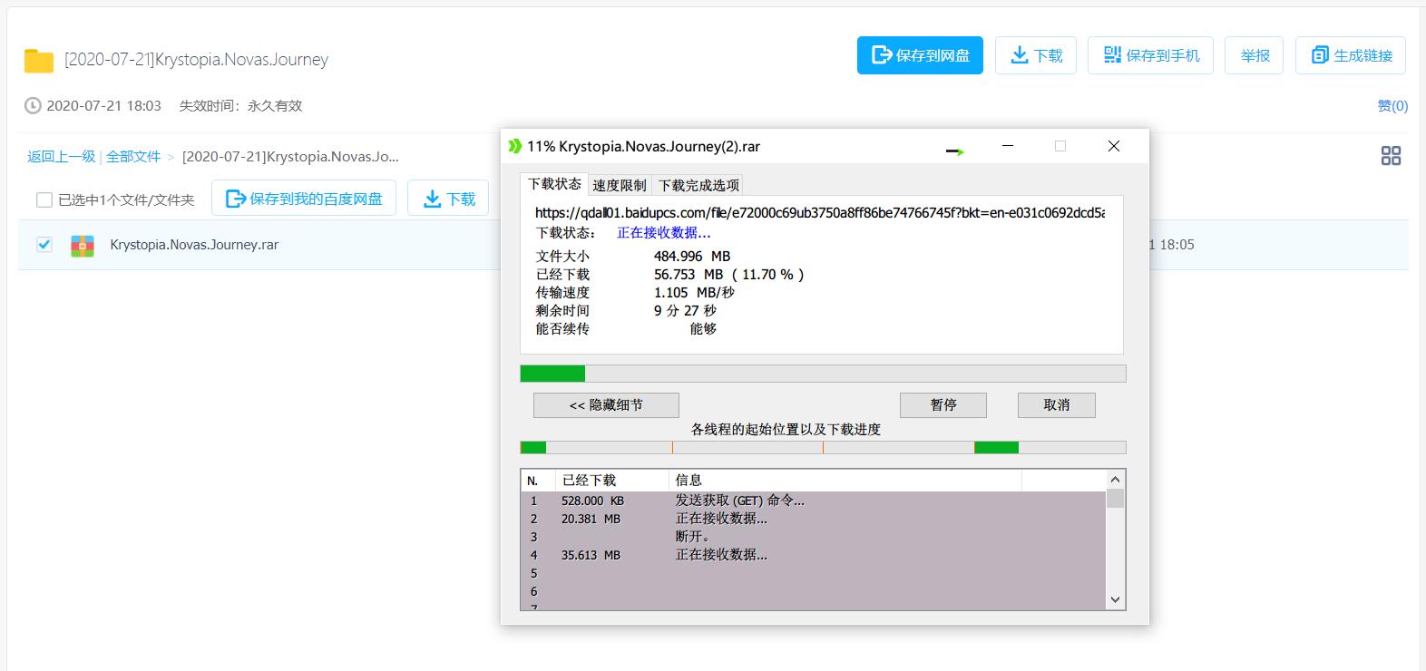1426x671 pixels.
Task: Click the 下载 button in the file list toolbar
Action: pos(448,199)
